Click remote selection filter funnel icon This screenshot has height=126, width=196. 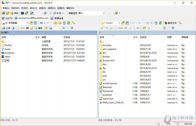tap(173, 28)
